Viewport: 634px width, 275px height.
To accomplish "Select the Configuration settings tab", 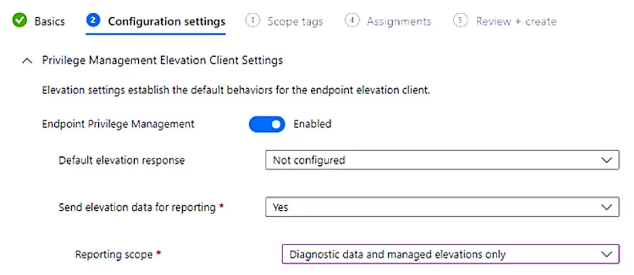I will coord(167,21).
